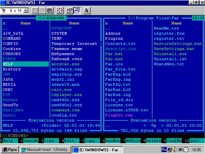Click the Font 'A' toolbar icon

(87, 11)
